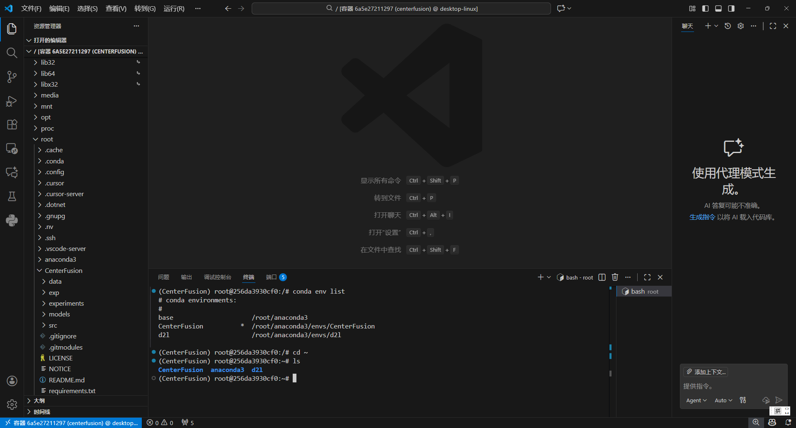Toggle the primary side bar

705,8
